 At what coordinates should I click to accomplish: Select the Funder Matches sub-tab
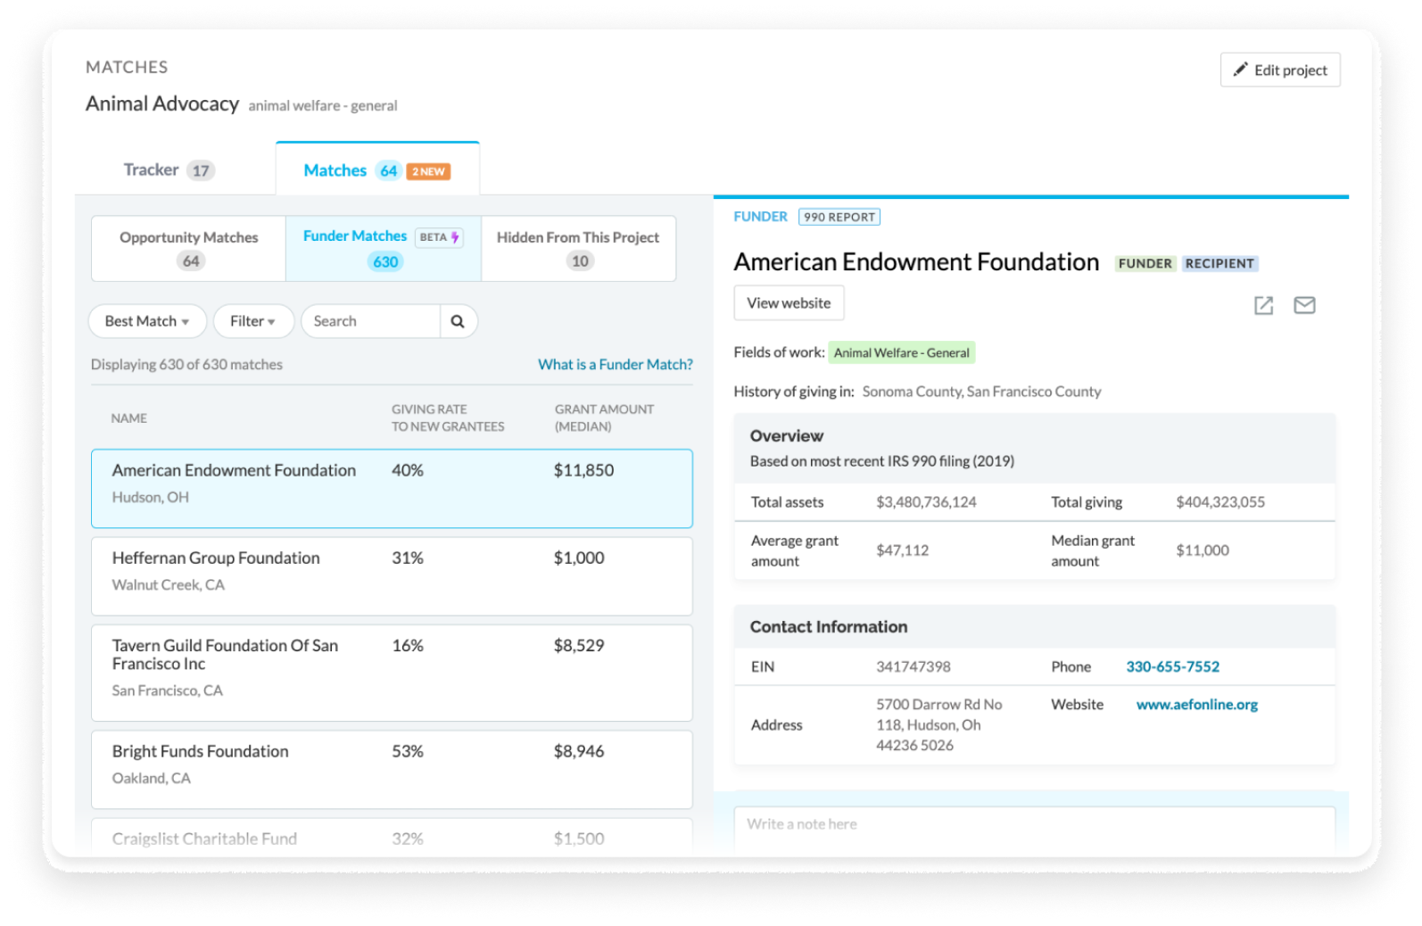(x=384, y=249)
